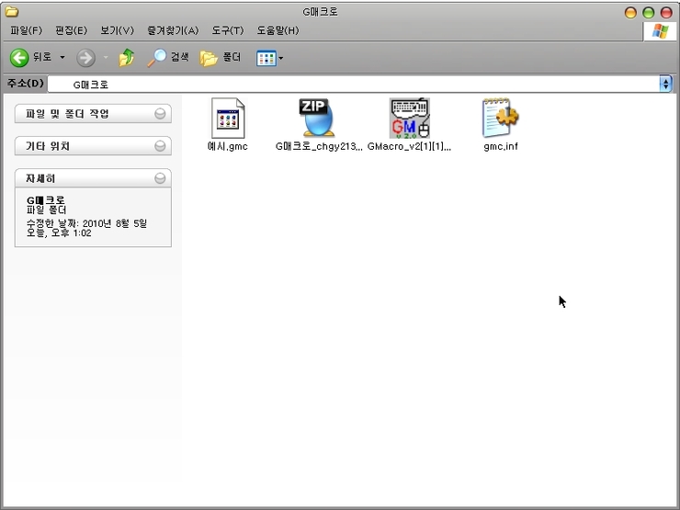Open the views icon in toolbar
This screenshot has width=680, height=510.
click(266, 58)
